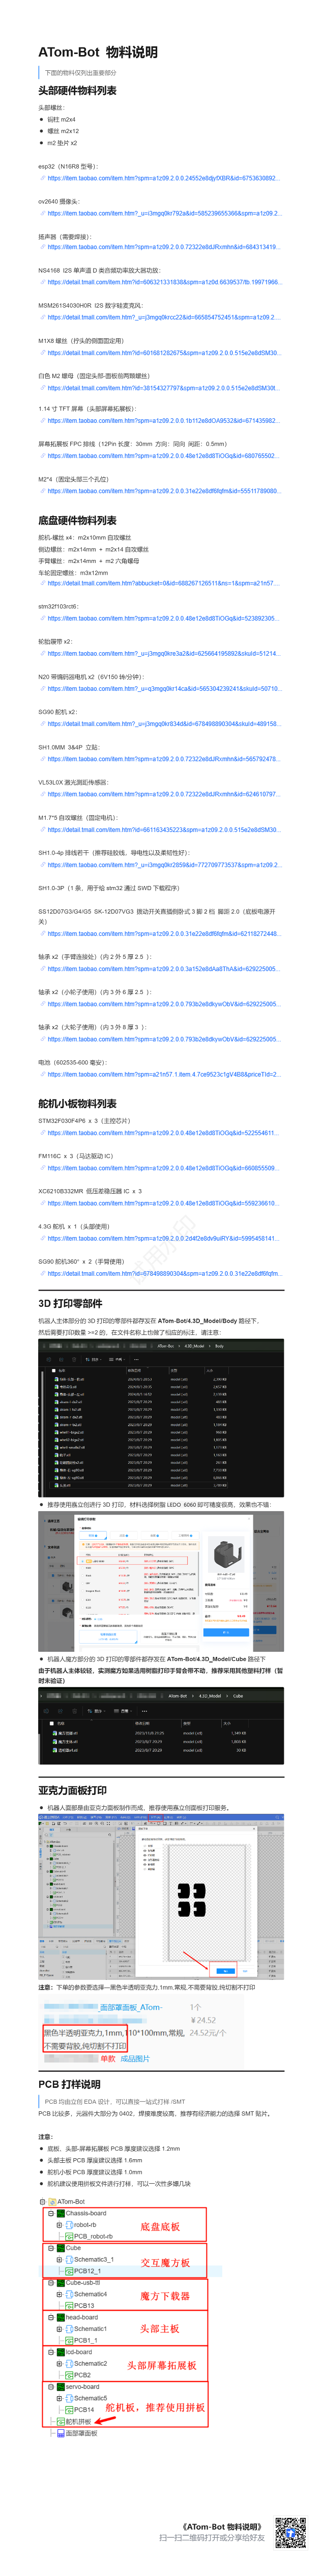Open the 4.3G 舵机 x 1 Taobao link
This screenshot has width=323, height=2576.
click(163, 1238)
